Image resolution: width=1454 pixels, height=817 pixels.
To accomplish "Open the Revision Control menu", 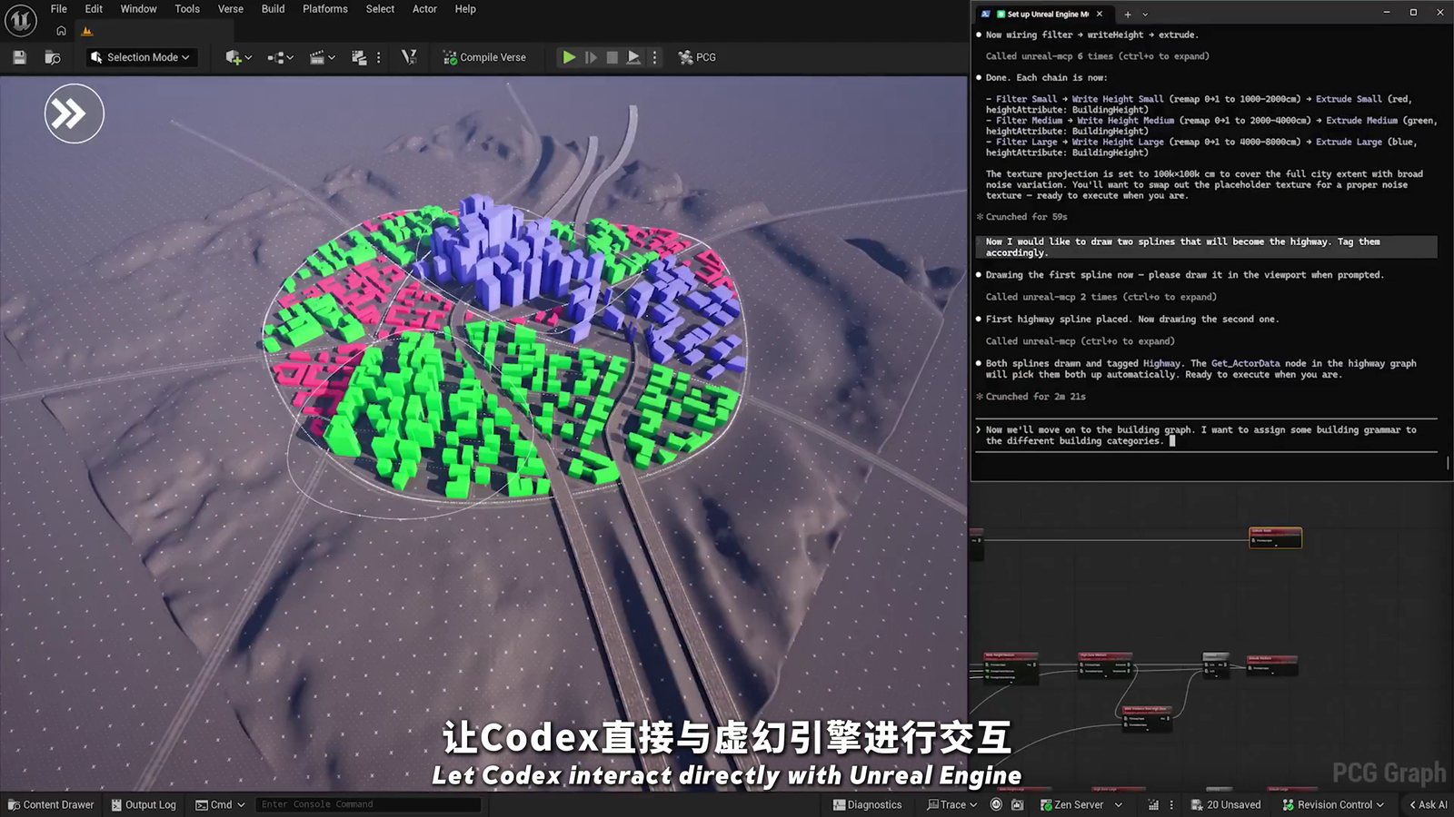I will coord(1333,804).
